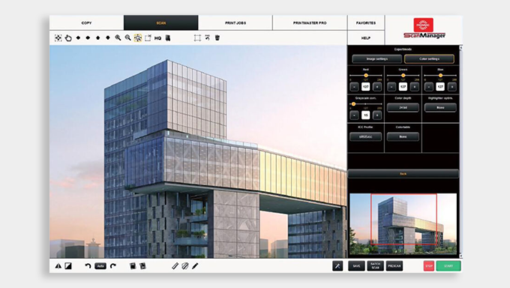The width and height of the screenshot is (510, 288).
Task: Increase Blue value with plus button
Action: pyautogui.click(x=452, y=87)
